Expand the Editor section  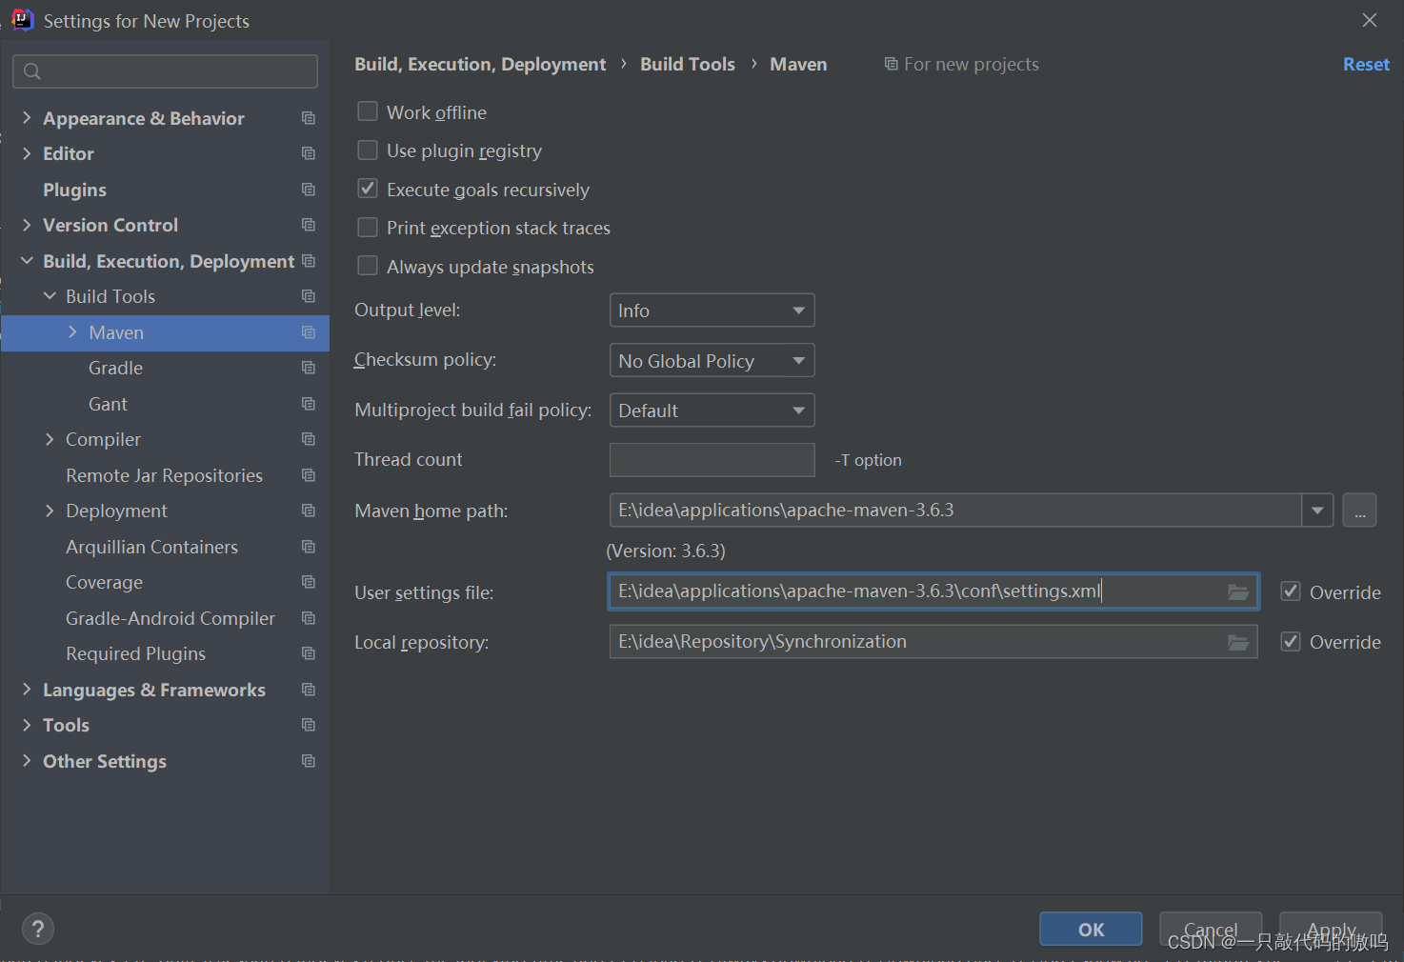(x=27, y=153)
